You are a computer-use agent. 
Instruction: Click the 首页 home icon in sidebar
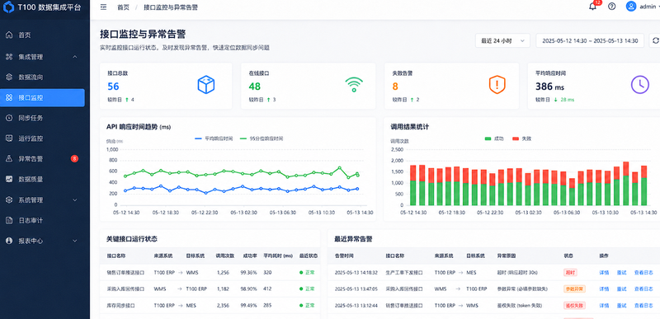(9, 35)
